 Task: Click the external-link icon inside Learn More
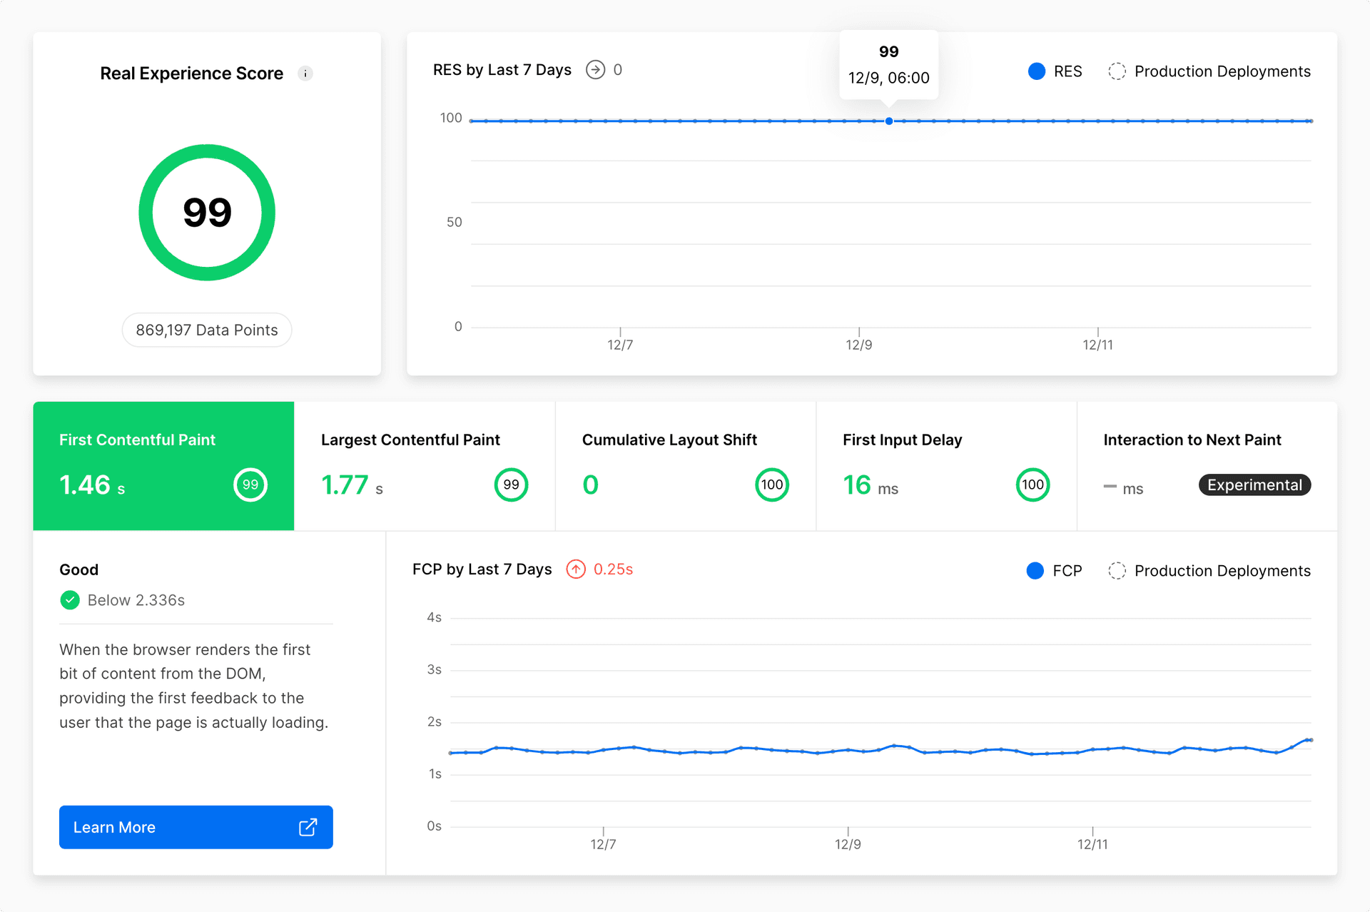coord(307,827)
